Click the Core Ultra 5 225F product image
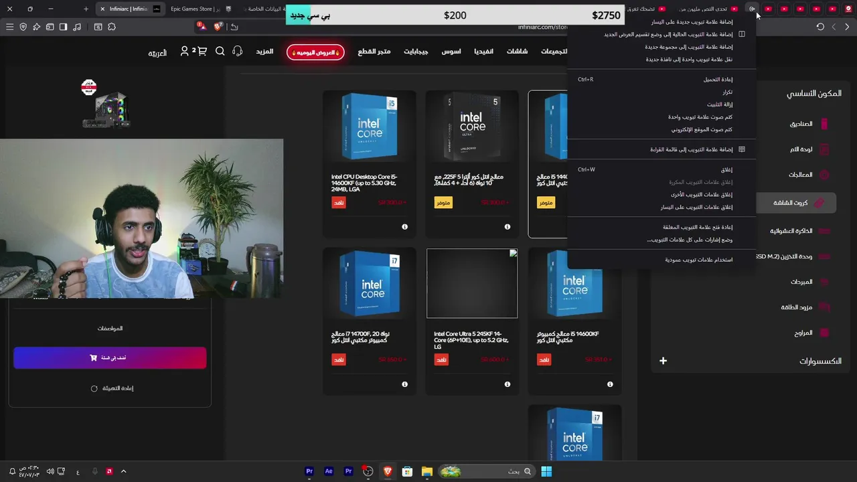The height and width of the screenshot is (482, 857). point(472,126)
